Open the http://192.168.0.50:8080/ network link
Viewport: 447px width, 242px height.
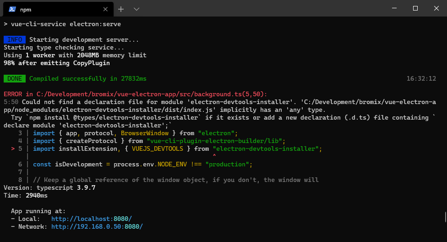pos(97,226)
